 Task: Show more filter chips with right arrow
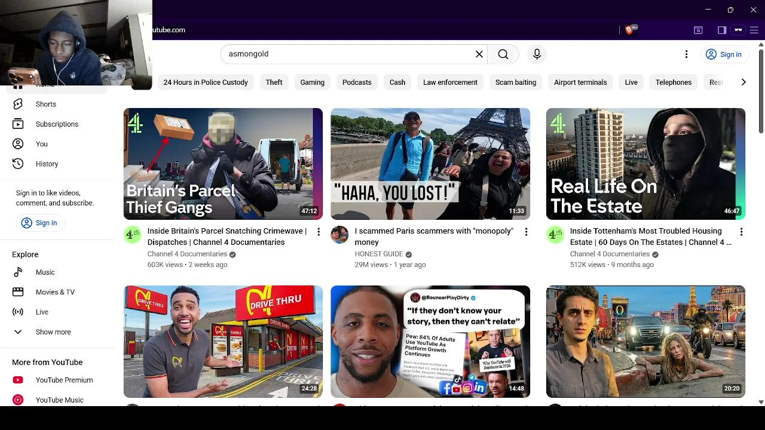click(743, 82)
